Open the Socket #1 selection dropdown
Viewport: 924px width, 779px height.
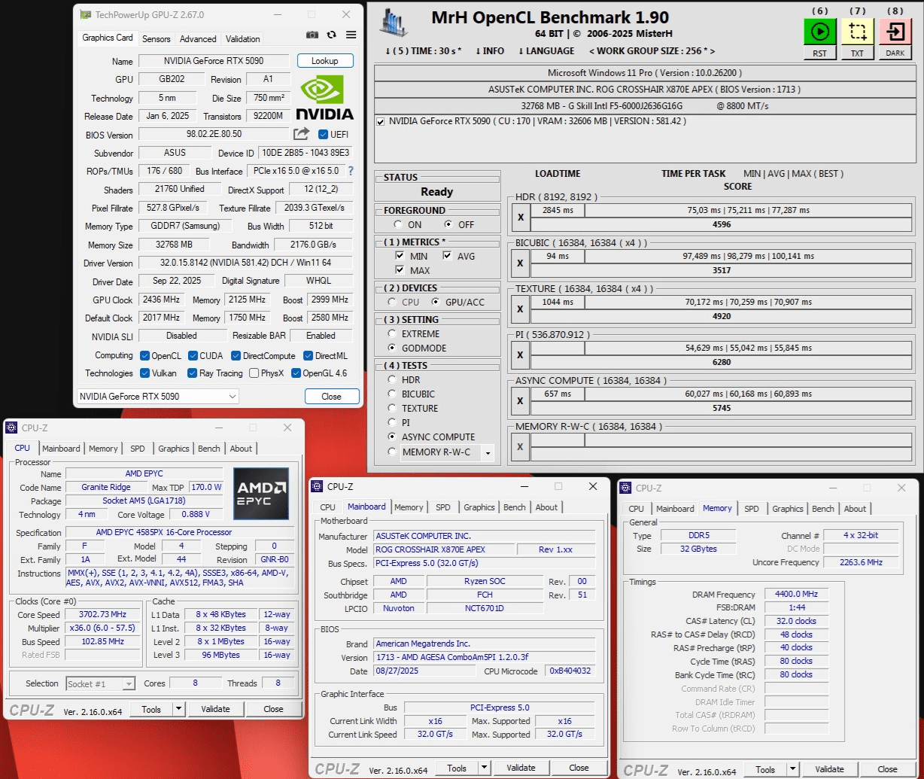(x=101, y=683)
